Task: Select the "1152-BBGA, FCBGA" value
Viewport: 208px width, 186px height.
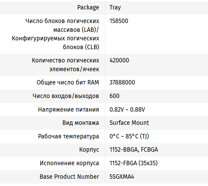Action: click(134, 150)
